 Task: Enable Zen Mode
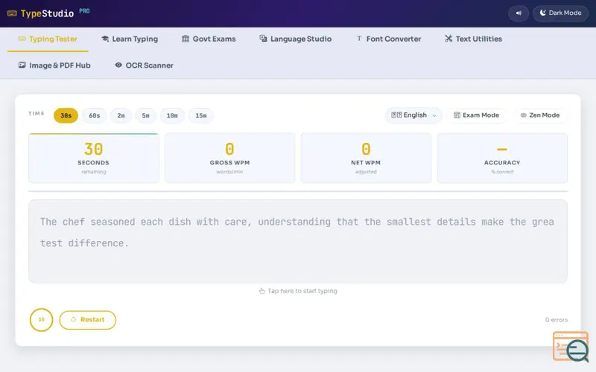[x=540, y=115]
